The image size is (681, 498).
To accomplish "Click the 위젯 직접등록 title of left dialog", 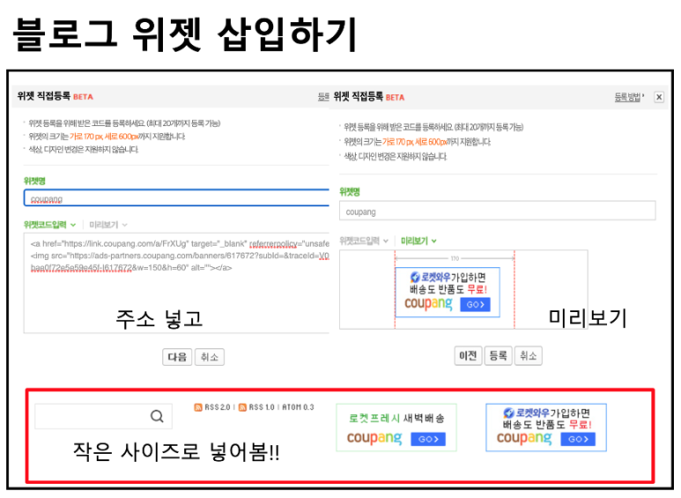I will 43,96.
